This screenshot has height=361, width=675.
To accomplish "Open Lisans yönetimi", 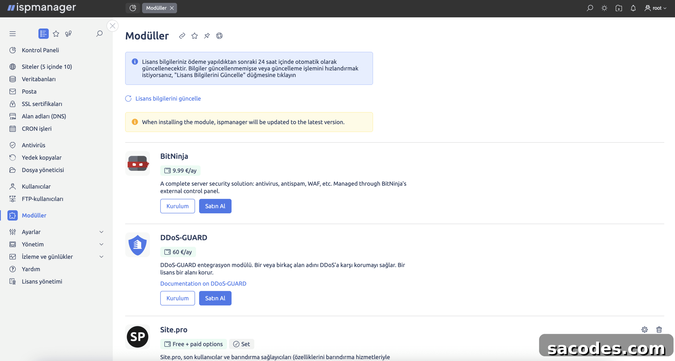I will [42, 281].
